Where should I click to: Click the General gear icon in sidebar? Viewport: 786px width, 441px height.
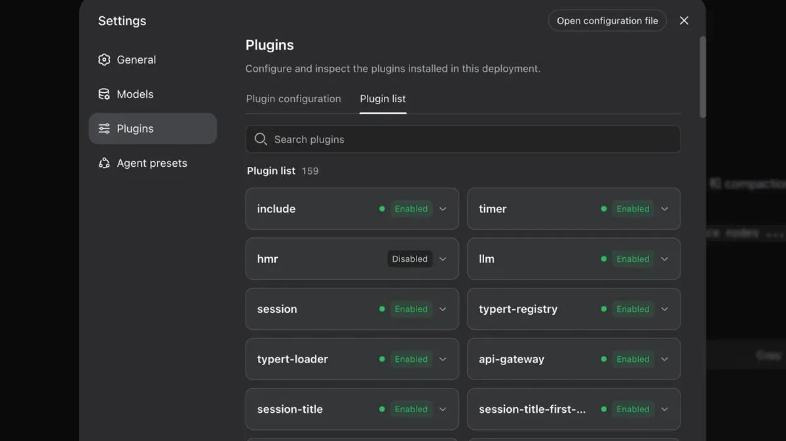104,60
